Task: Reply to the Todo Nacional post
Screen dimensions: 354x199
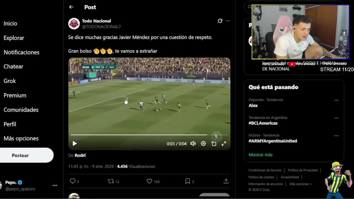Action: tap(72, 181)
